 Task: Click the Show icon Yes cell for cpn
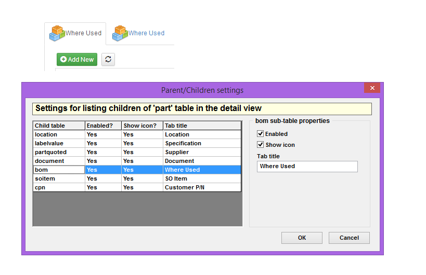pyautogui.click(x=142, y=187)
